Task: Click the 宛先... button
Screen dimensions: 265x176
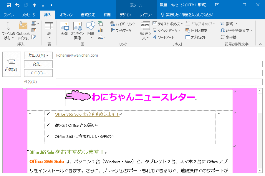Action: tap(38, 64)
